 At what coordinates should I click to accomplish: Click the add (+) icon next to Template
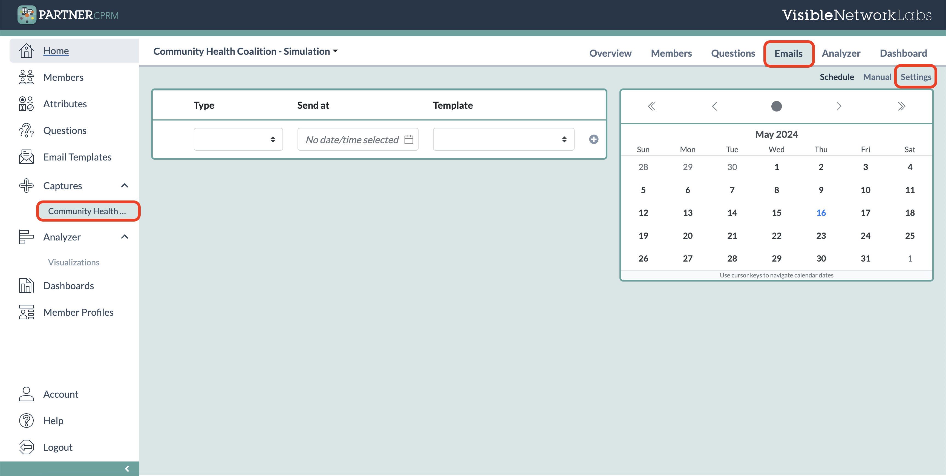pos(593,139)
